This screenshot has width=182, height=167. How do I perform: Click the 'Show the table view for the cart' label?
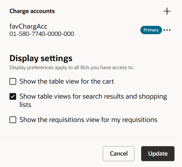coord(67,82)
